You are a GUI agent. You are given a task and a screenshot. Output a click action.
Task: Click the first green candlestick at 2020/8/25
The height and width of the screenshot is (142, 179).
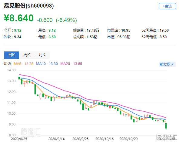19,78
